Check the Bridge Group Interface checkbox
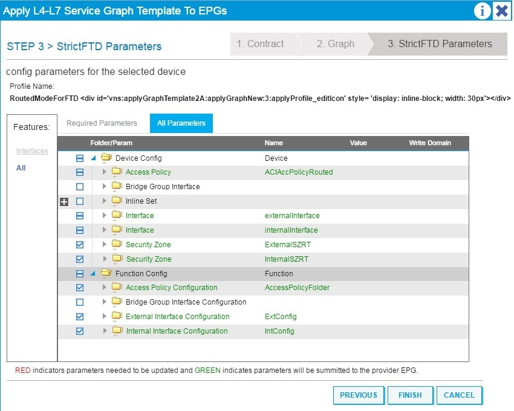The image size is (514, 411). (x=80, y=187)
